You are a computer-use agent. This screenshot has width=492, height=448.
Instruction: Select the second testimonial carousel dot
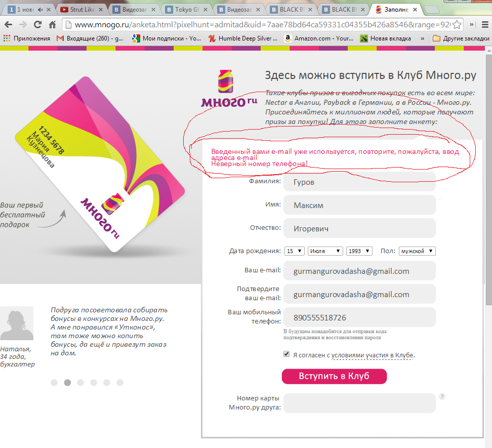pyautogui.click(x=67, y=383)
